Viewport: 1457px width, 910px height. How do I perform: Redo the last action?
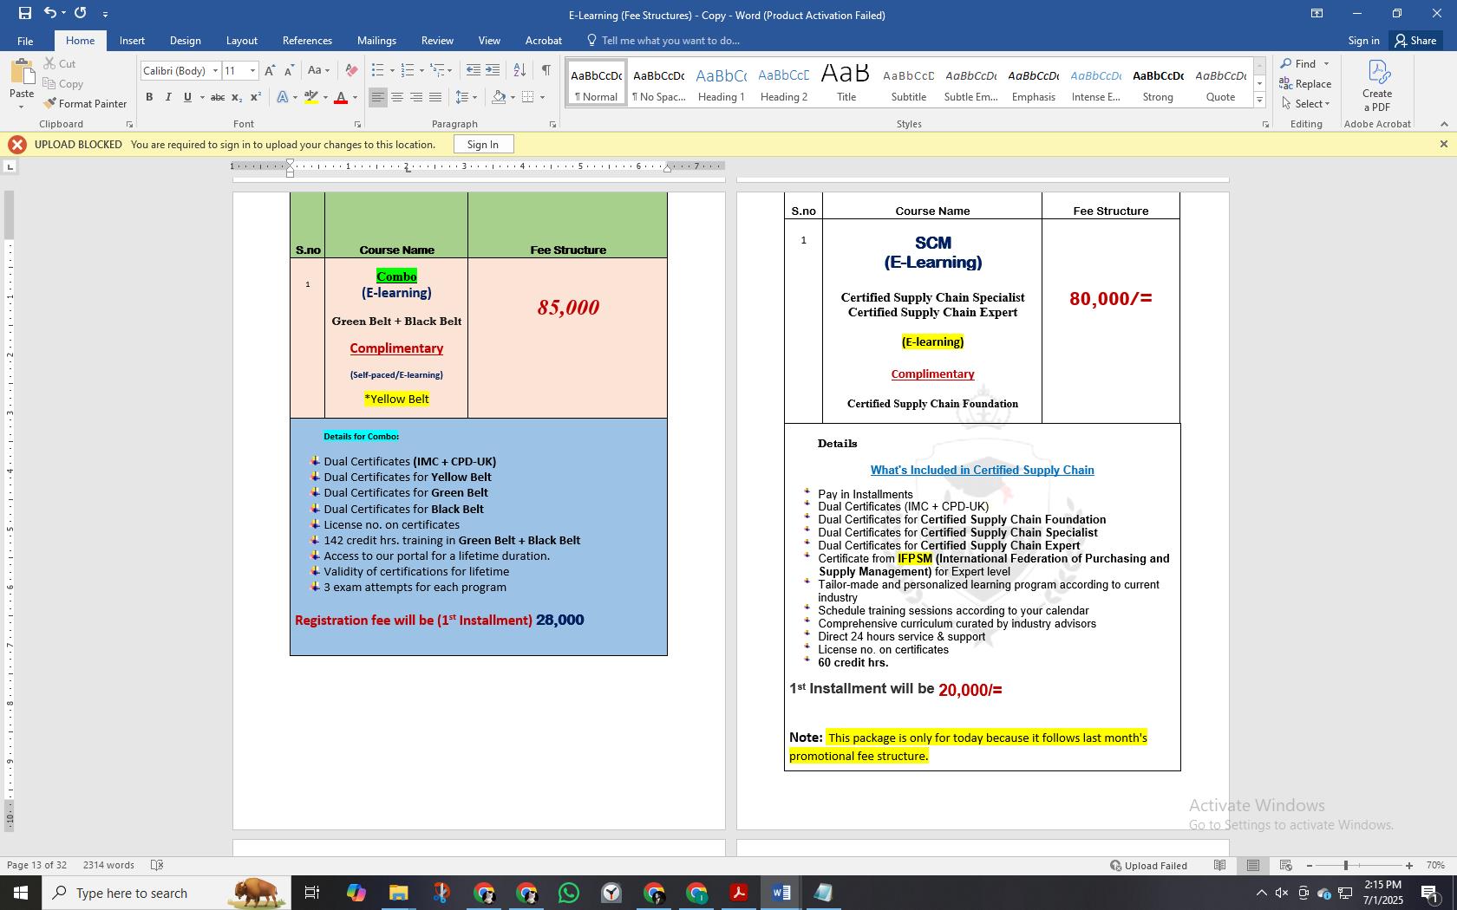point(81,13)
